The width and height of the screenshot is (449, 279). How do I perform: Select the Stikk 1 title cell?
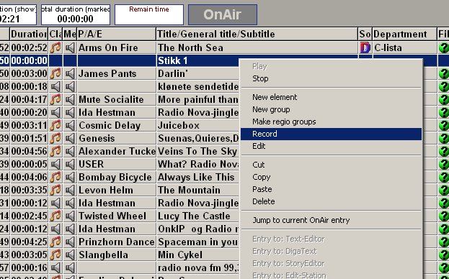[197, 60]
